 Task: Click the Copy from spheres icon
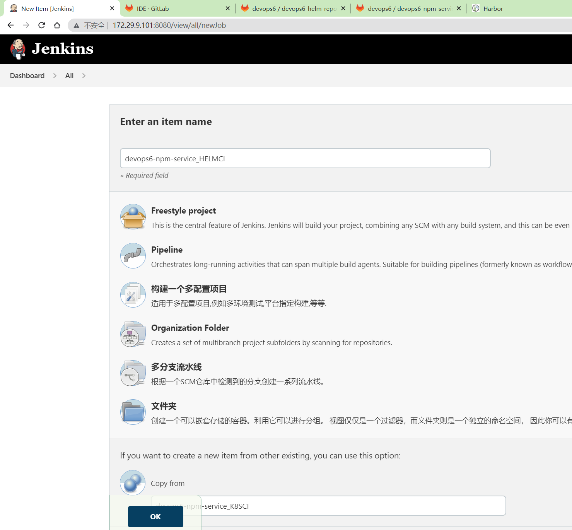coord(133,482)
